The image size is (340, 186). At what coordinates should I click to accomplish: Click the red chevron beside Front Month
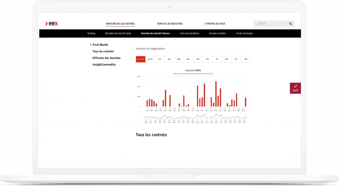(91, 45)
